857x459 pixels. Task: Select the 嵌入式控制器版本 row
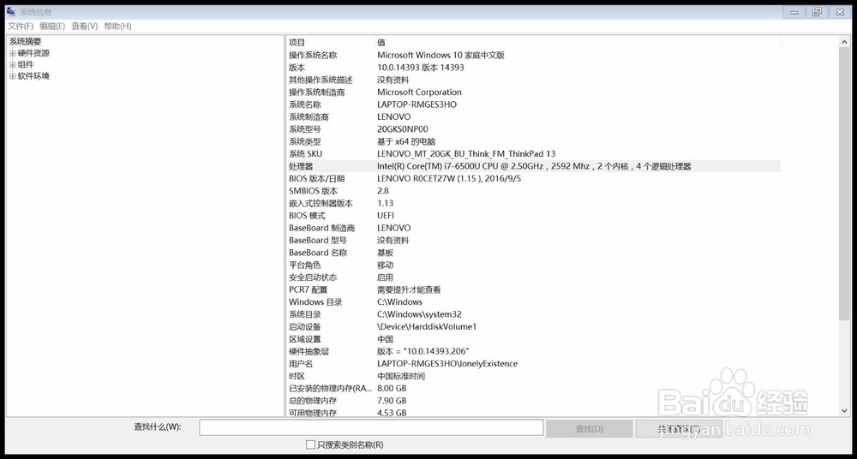point(533,203)
